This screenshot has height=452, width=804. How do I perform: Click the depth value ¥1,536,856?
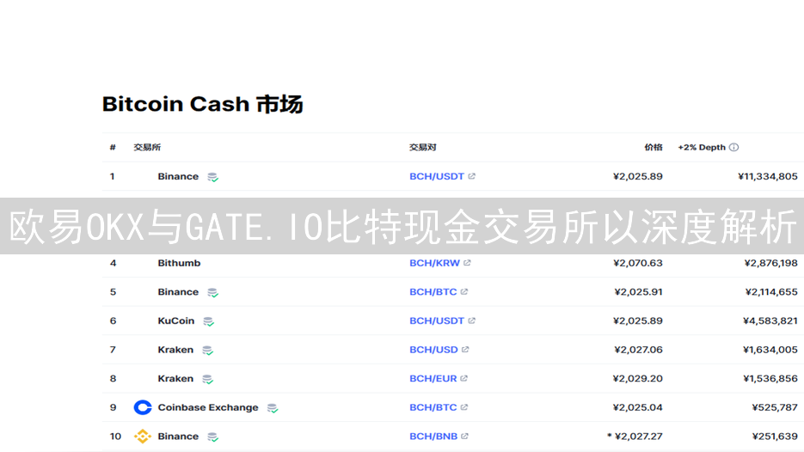tap(770, 378)
